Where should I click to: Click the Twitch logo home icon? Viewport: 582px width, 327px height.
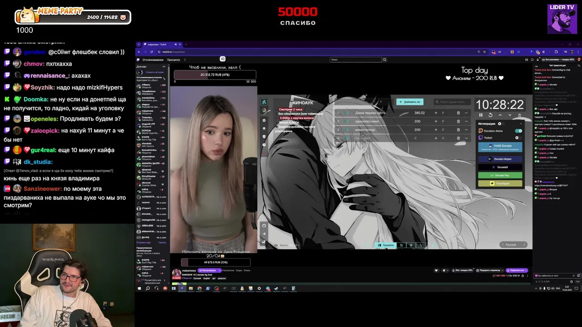(x=138, y=59)
